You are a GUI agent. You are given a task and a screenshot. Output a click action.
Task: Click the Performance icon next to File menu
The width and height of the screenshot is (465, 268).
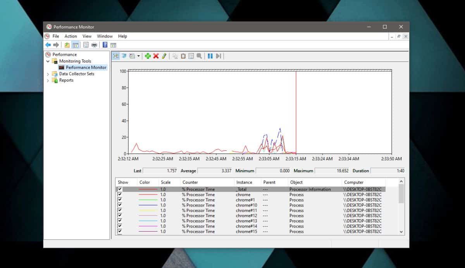(x=47, y=36)
